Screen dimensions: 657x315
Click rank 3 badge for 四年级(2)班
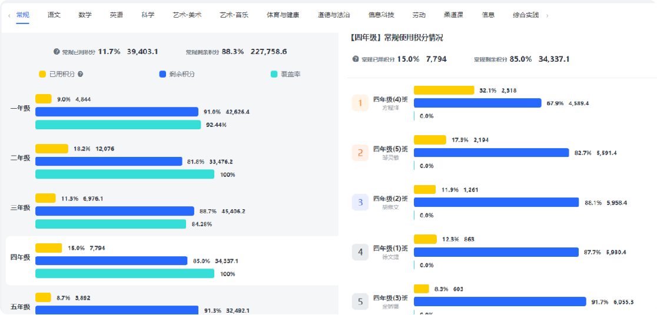pos(360,203)
